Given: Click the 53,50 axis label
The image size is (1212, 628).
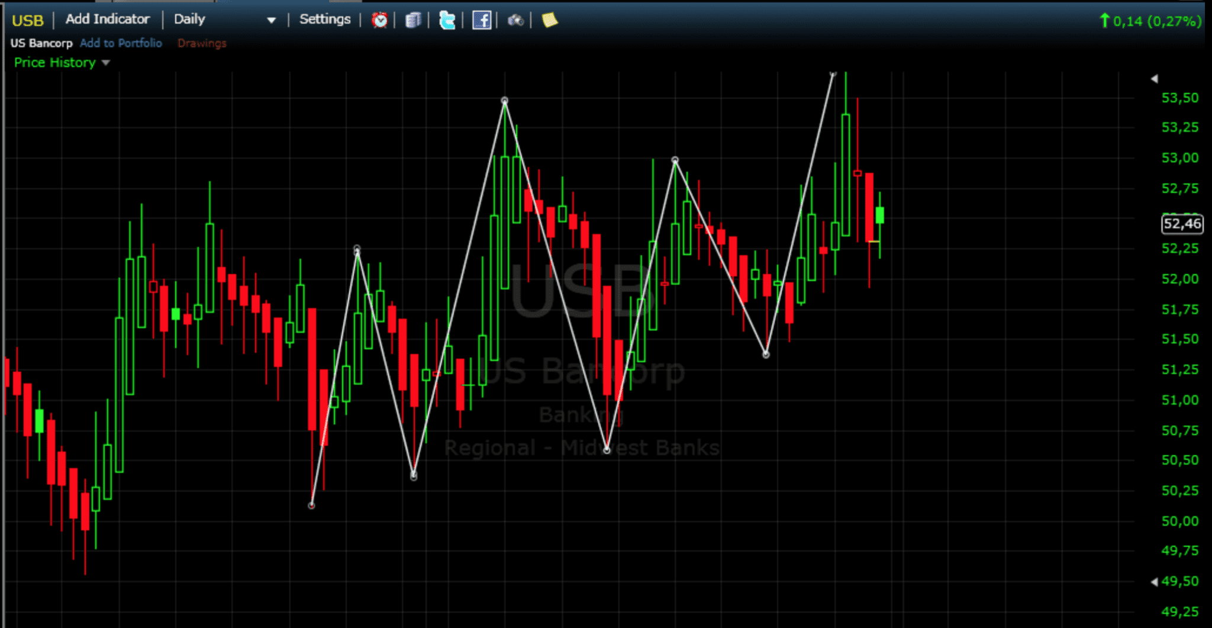Looking at the screenshot, I should pos(1180,98).
